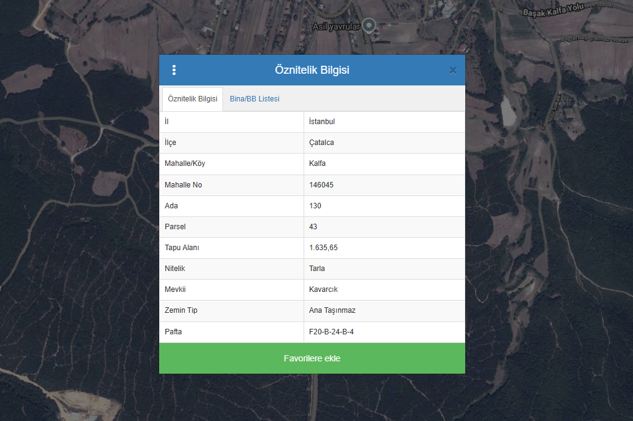Click the Öznitelik Bilgisi dialog title

(x=312, y=70)
